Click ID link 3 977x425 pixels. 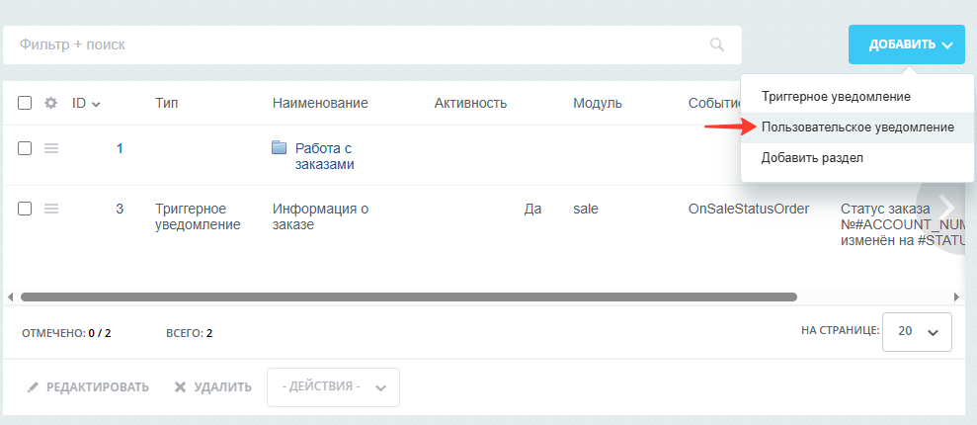120,209
